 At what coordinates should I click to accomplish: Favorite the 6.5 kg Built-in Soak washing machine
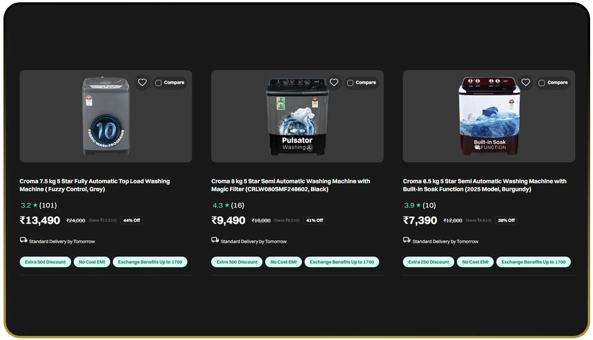tap(525, 83)
